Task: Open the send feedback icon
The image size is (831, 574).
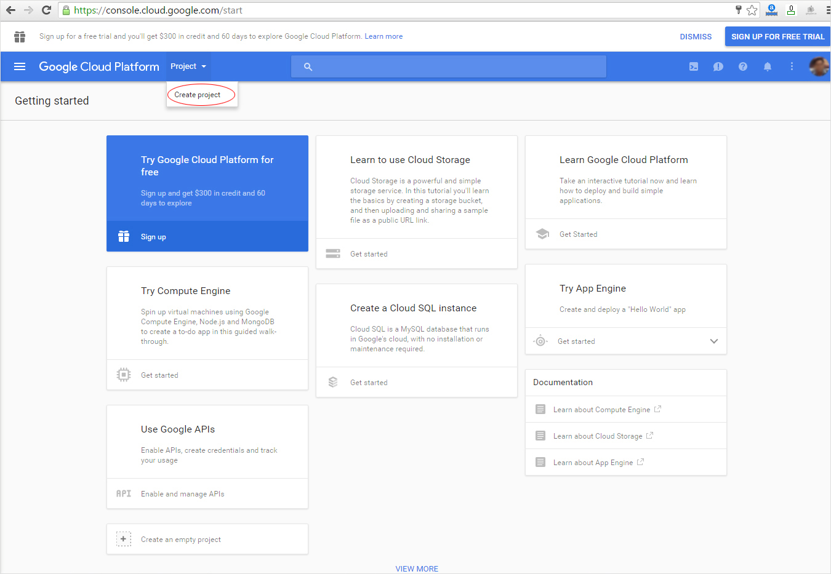Action: click(718, 66)
